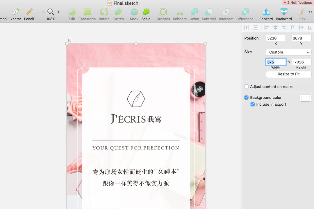Click the Position X field
The width and height of the screenshot is (314, 209).
pyautogui.click(x=276, y=38)
